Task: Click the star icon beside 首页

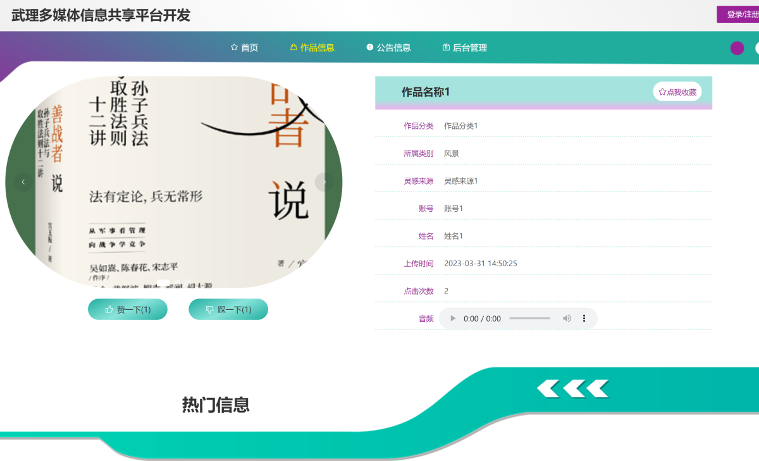Action: pyautogui.click(x=234, y=47)
